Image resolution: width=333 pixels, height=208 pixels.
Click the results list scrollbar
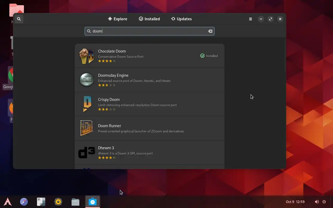point(285,55)
